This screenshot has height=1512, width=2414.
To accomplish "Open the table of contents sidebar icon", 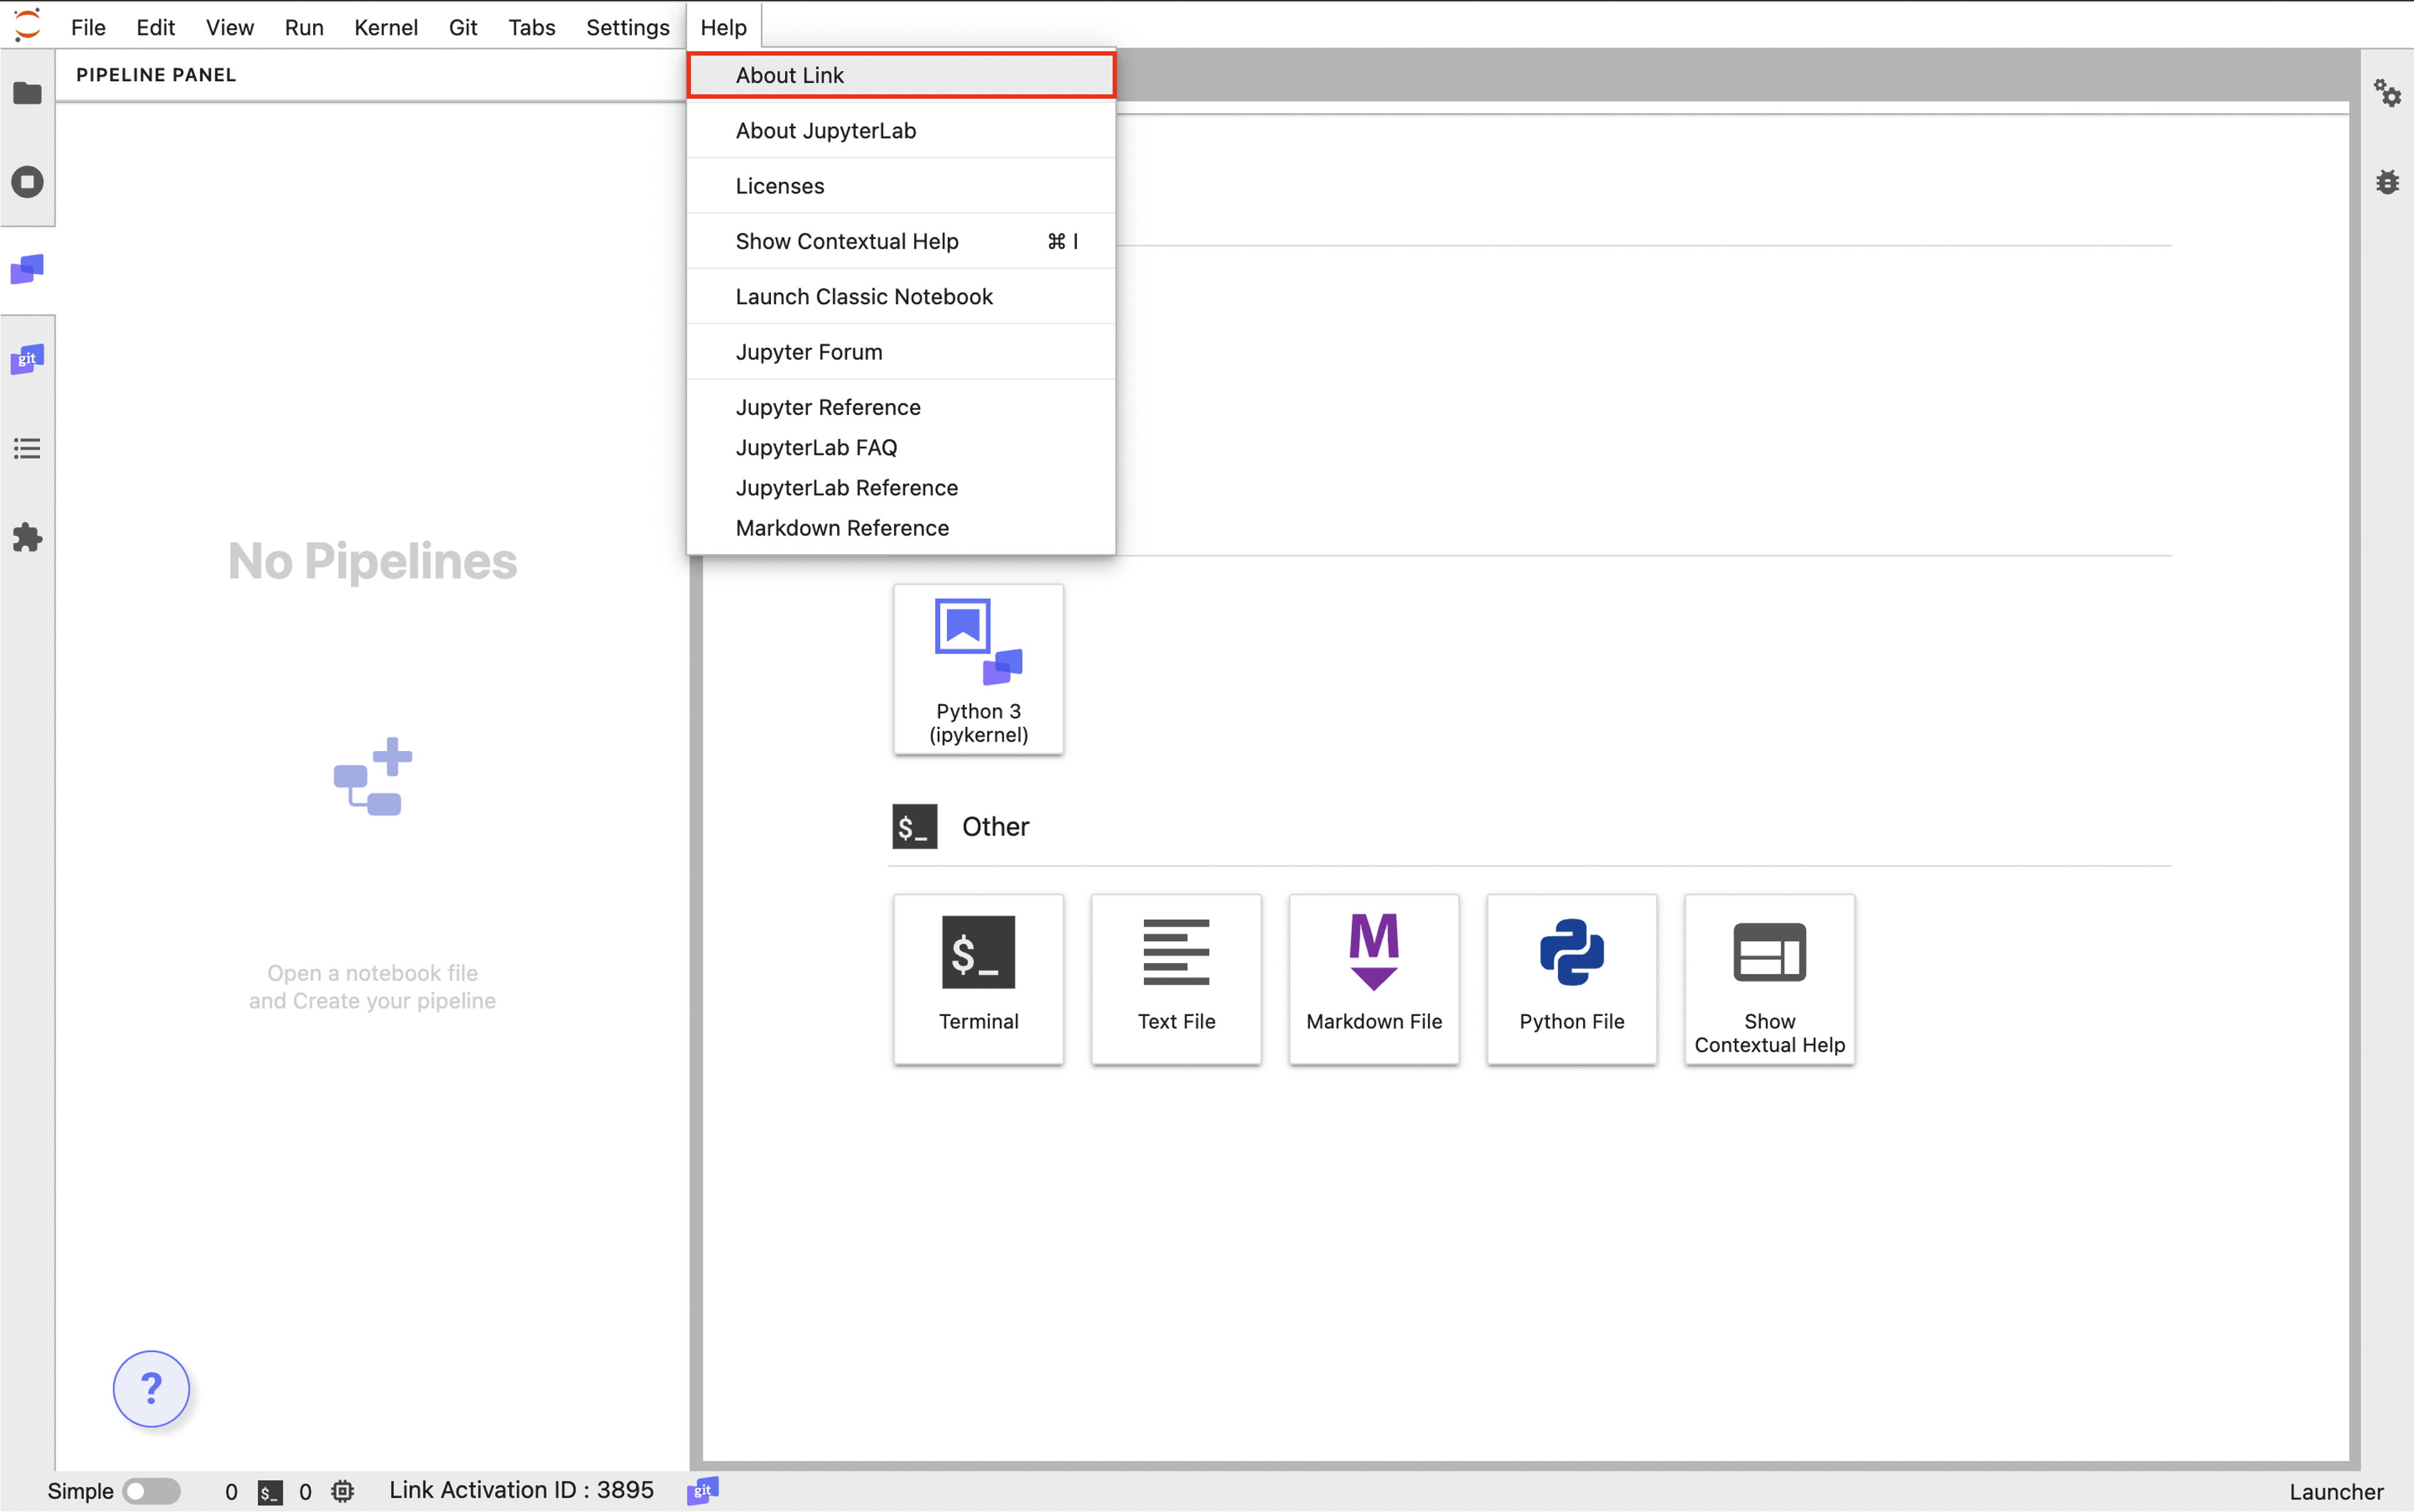I will point(27,448).
